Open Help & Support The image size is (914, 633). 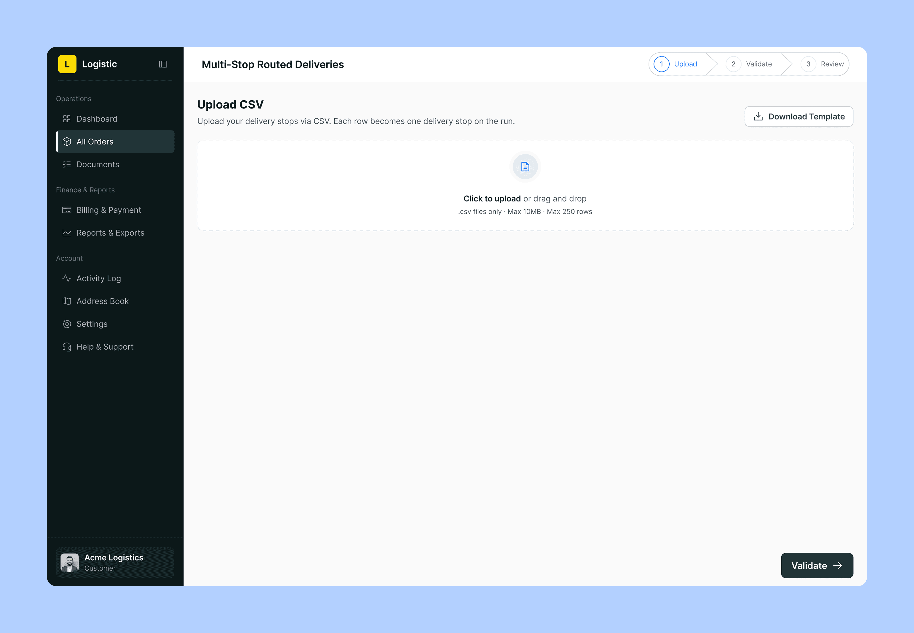tap(115, 347)
